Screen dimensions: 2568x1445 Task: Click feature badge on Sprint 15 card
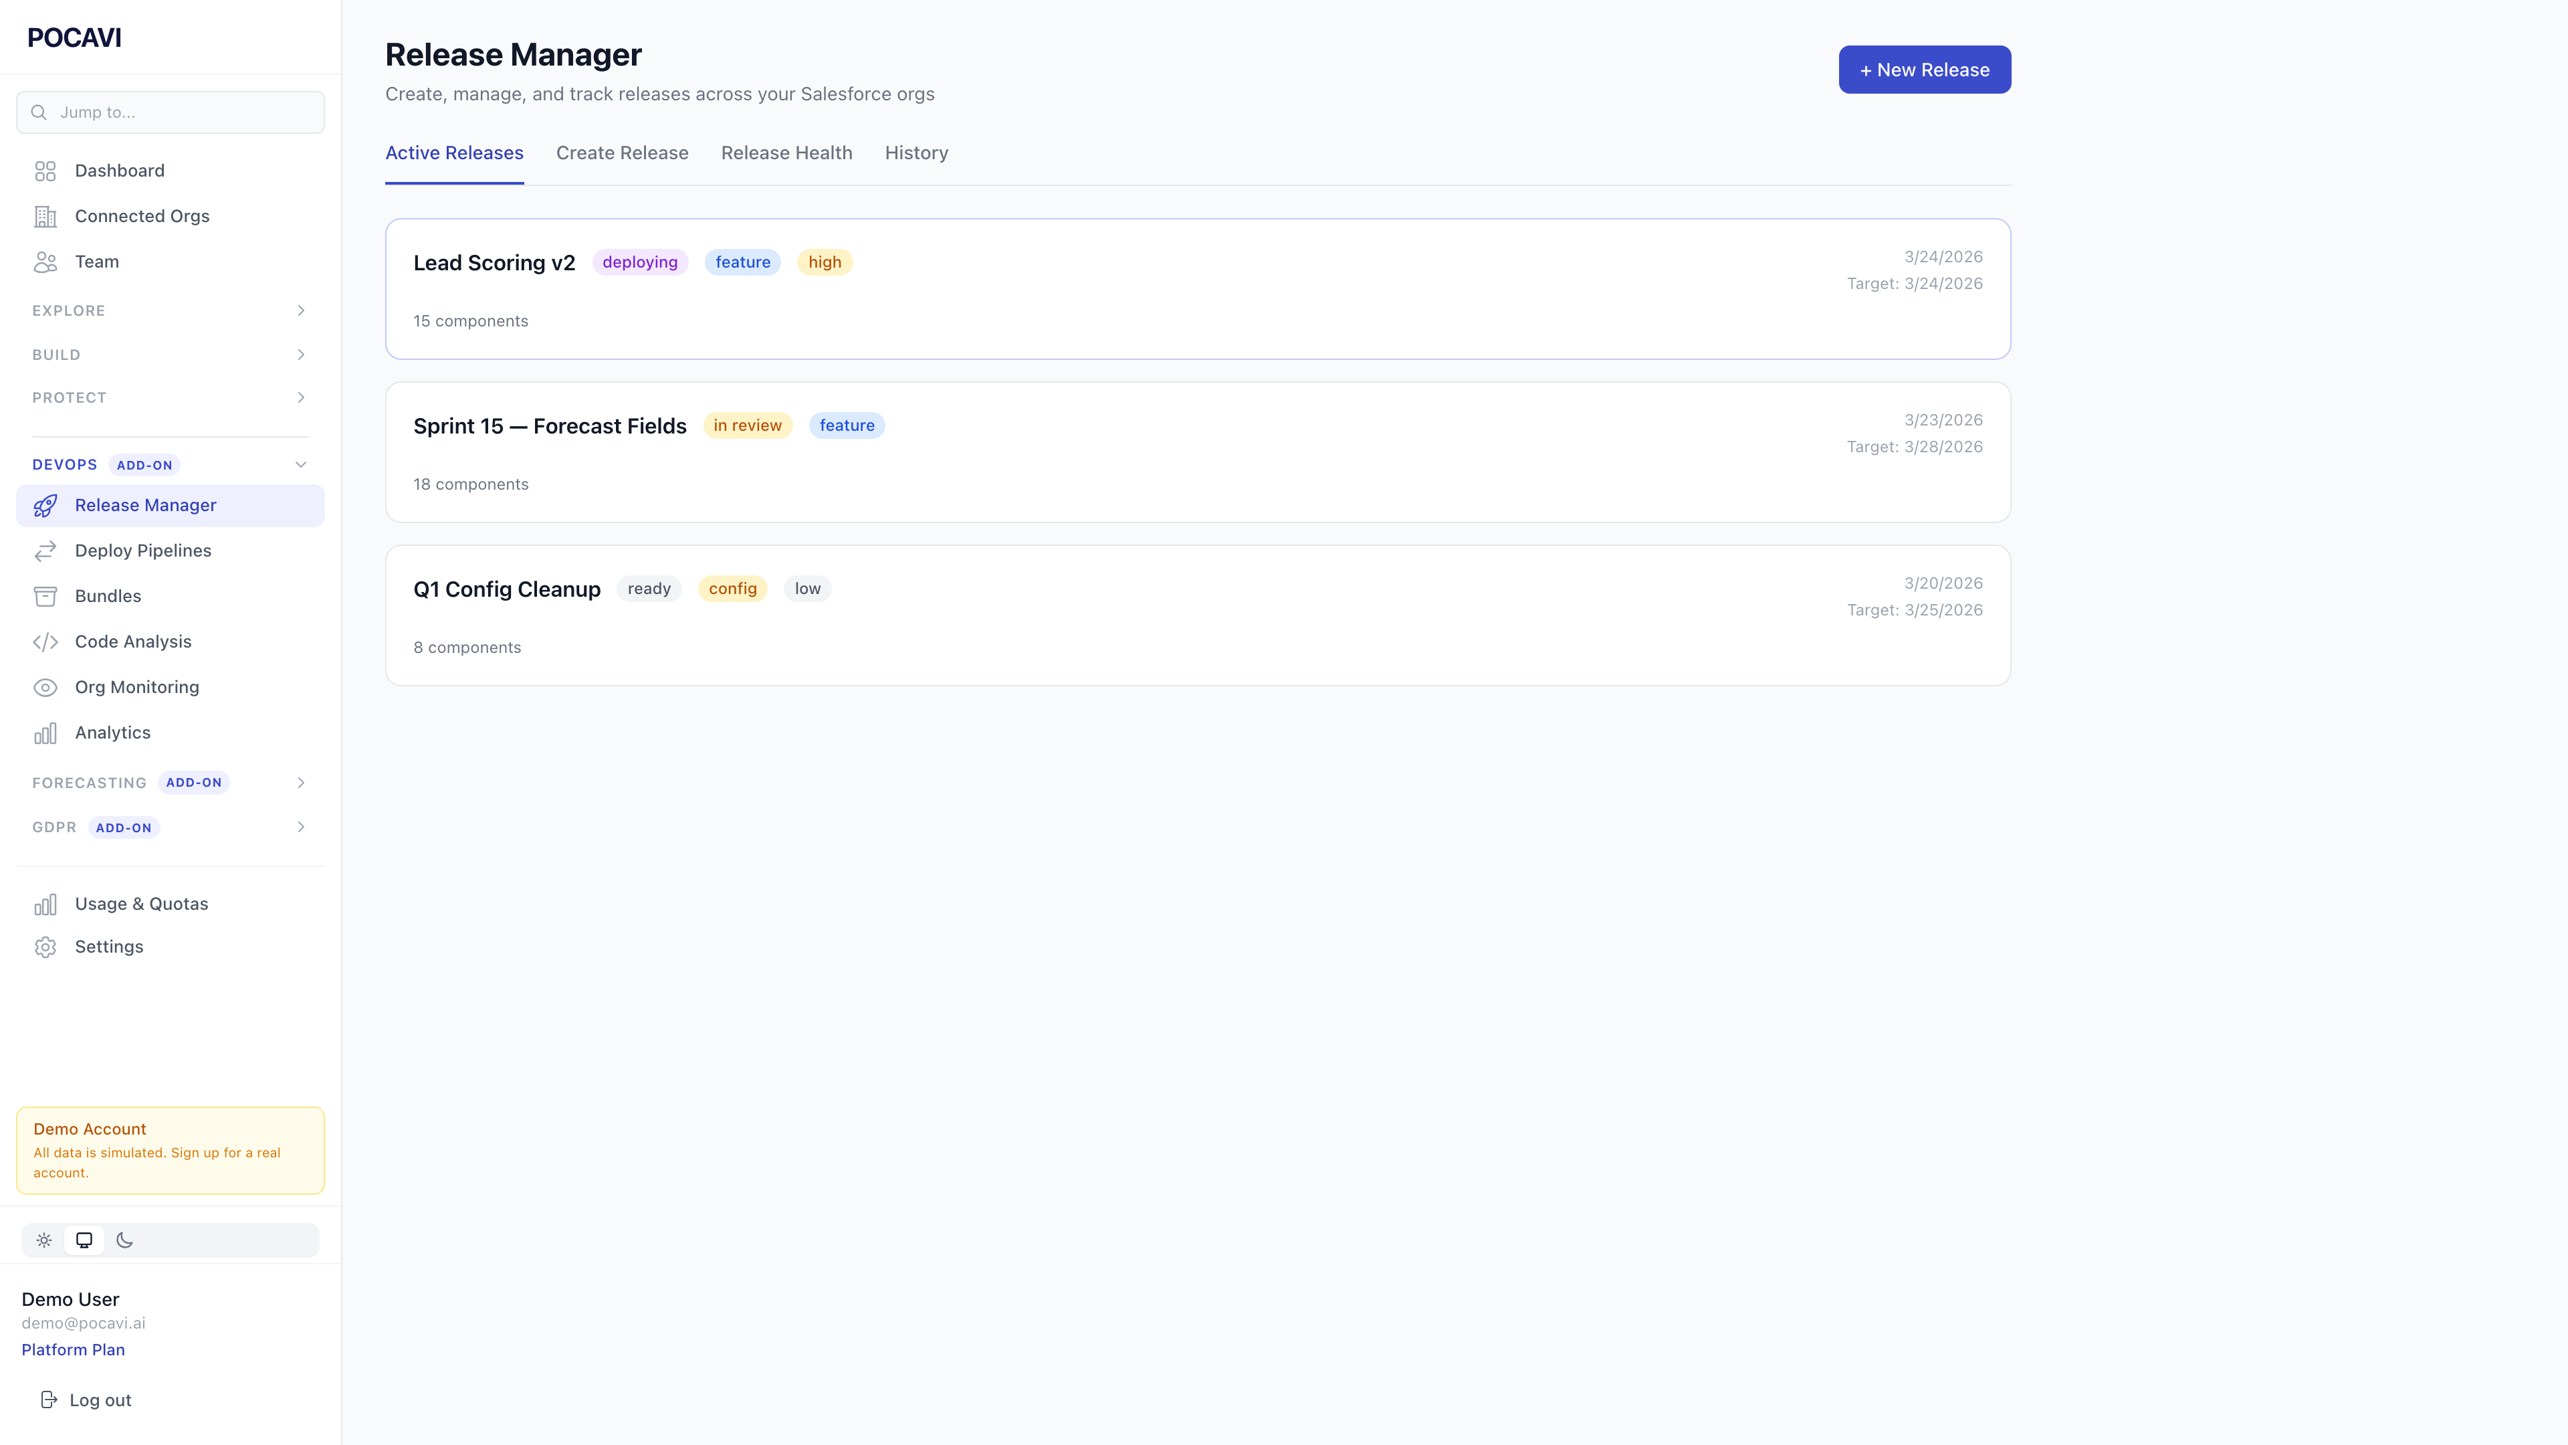(847, 426)
